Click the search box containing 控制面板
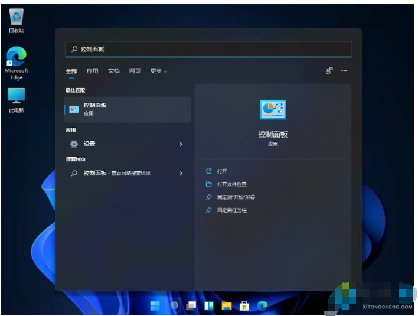 click(208, 50)
